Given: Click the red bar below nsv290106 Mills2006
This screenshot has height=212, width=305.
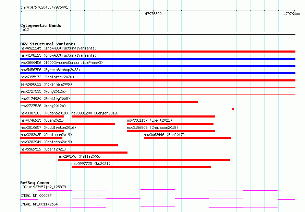Looking at the screenshot, I should 144,160.
